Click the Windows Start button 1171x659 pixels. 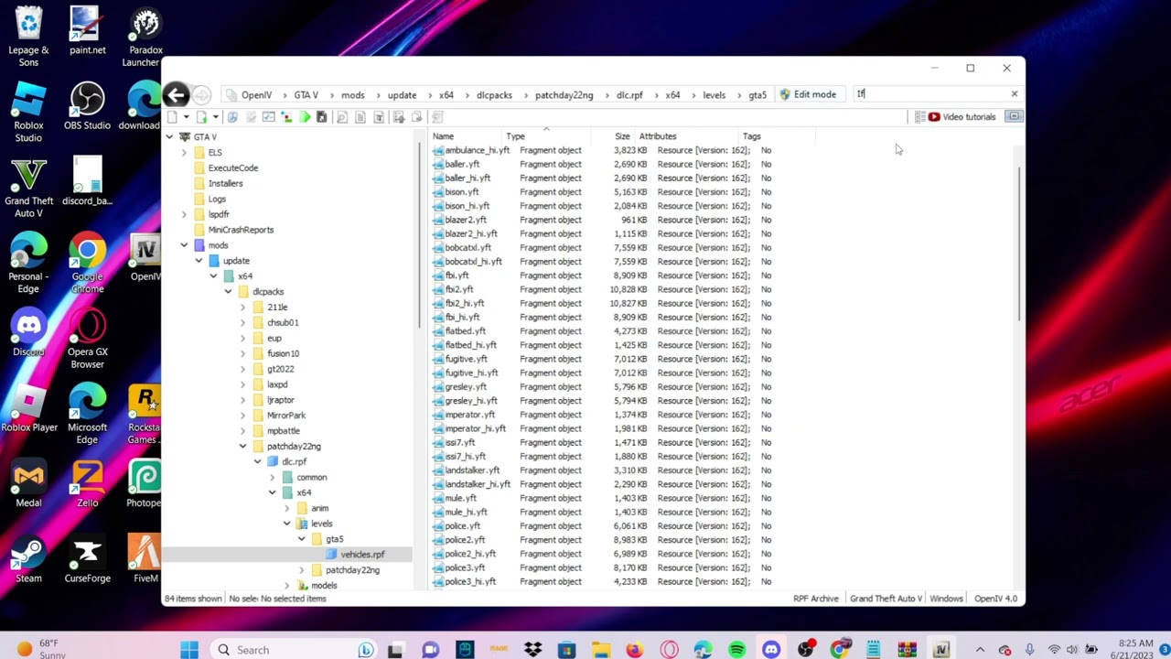click(189, 650)
